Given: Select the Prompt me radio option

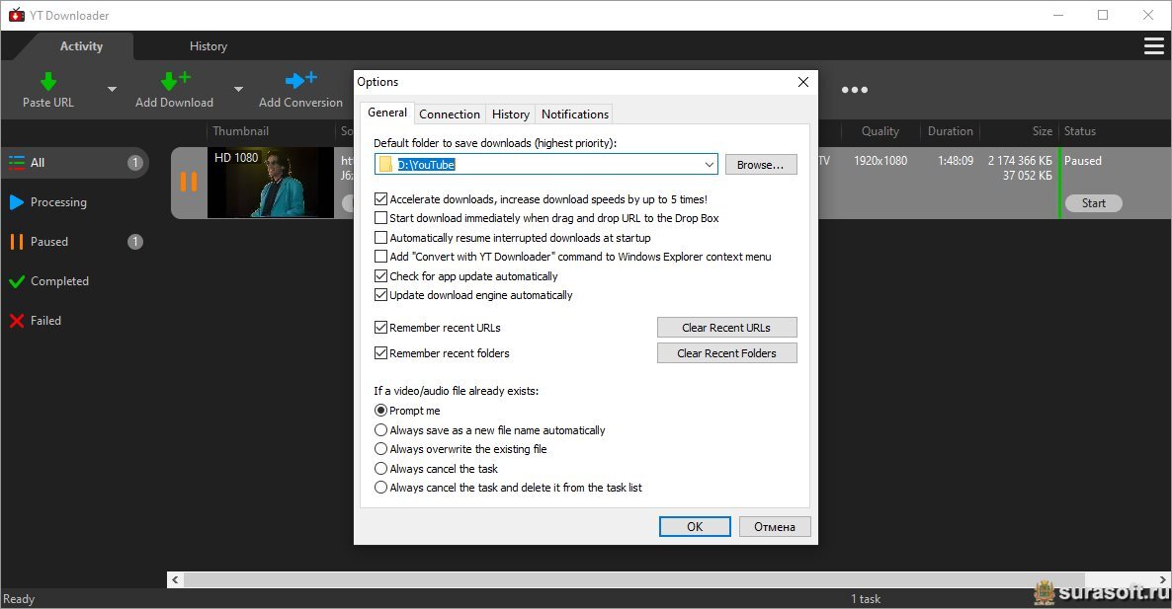Looking at the screenshot, I should [380, 411].
